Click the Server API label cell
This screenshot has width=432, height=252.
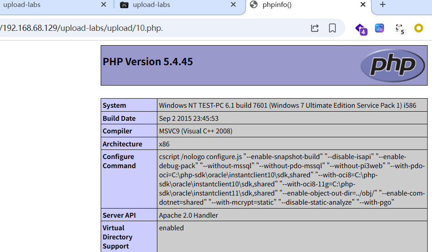[129, 215]
